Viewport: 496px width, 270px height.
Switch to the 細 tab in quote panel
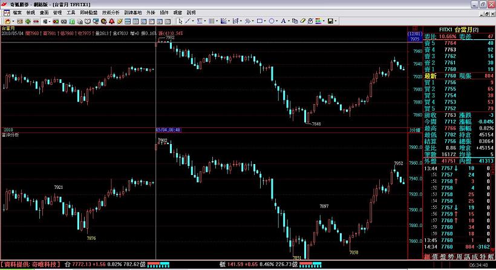(428, 257)
